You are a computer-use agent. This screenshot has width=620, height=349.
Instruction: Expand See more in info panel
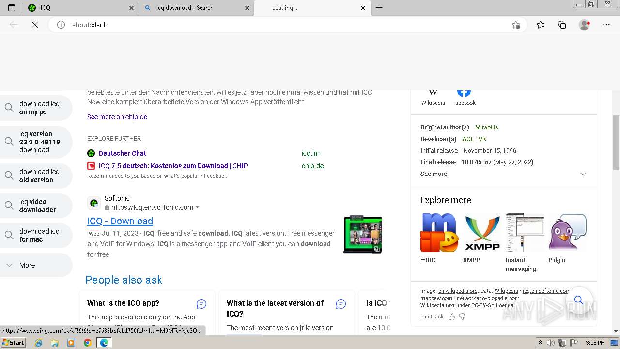click(x=503, y=174)
